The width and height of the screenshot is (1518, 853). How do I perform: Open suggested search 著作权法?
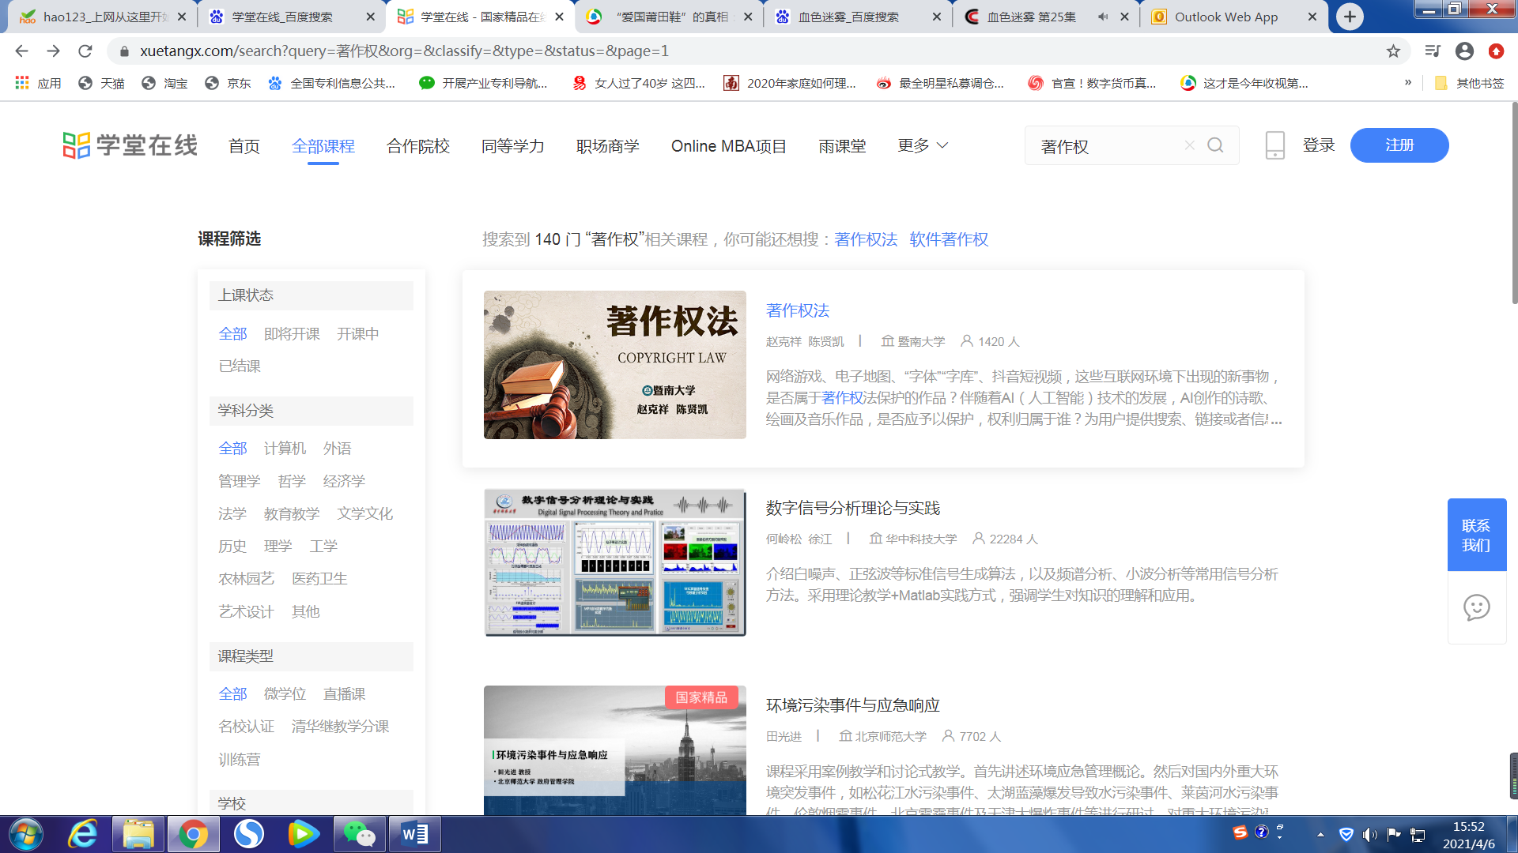(x=866, y=239)
